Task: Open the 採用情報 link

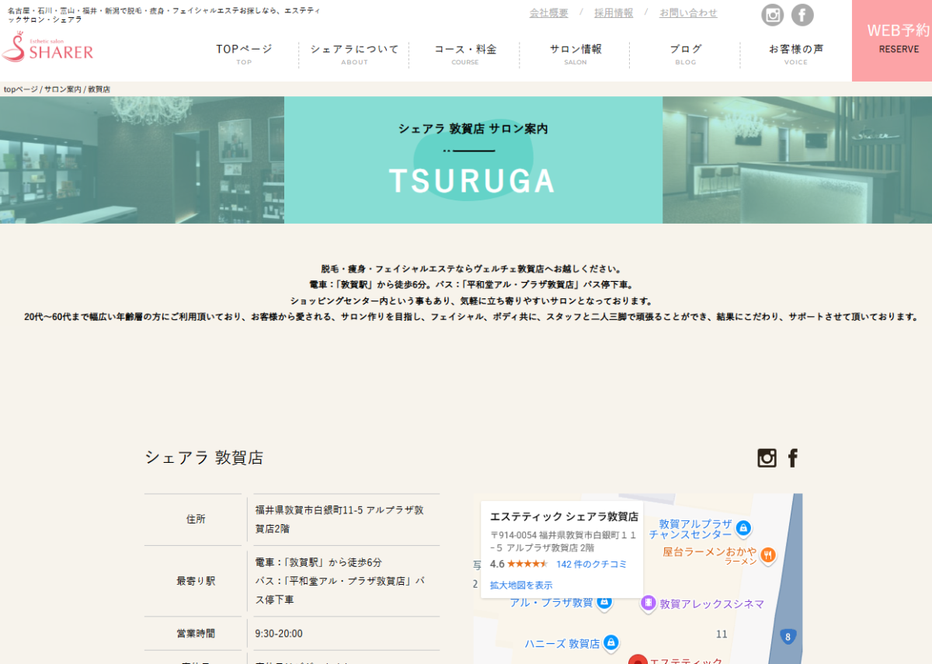Action: (x=614, y=13)
